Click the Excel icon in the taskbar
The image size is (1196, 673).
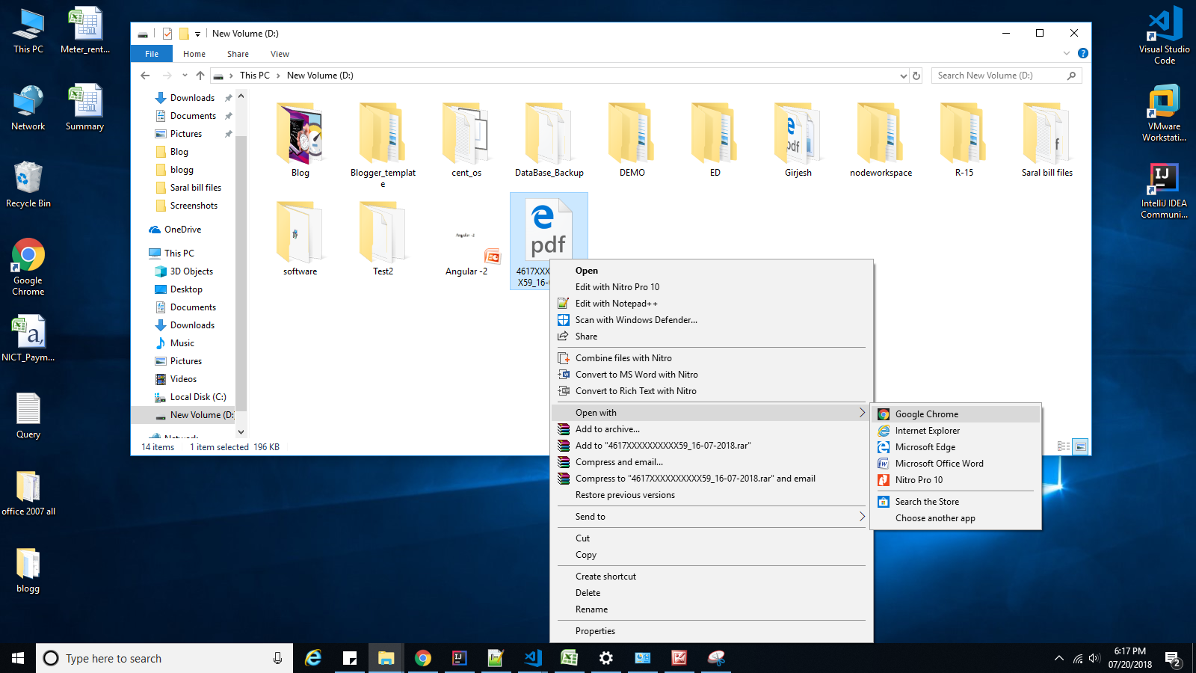click(570, 658)
